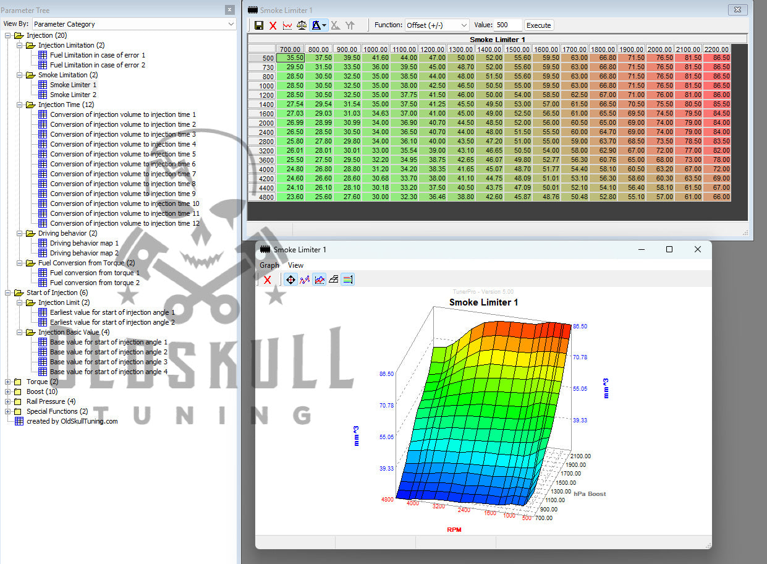Select the delta difference display icon
767x564 pixels.
point(316,25)
